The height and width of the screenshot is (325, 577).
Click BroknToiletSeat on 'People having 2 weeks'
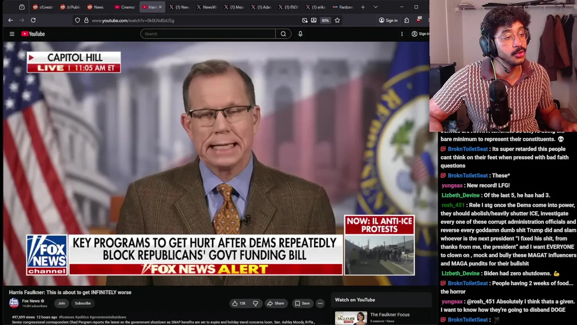click(467, 283)
